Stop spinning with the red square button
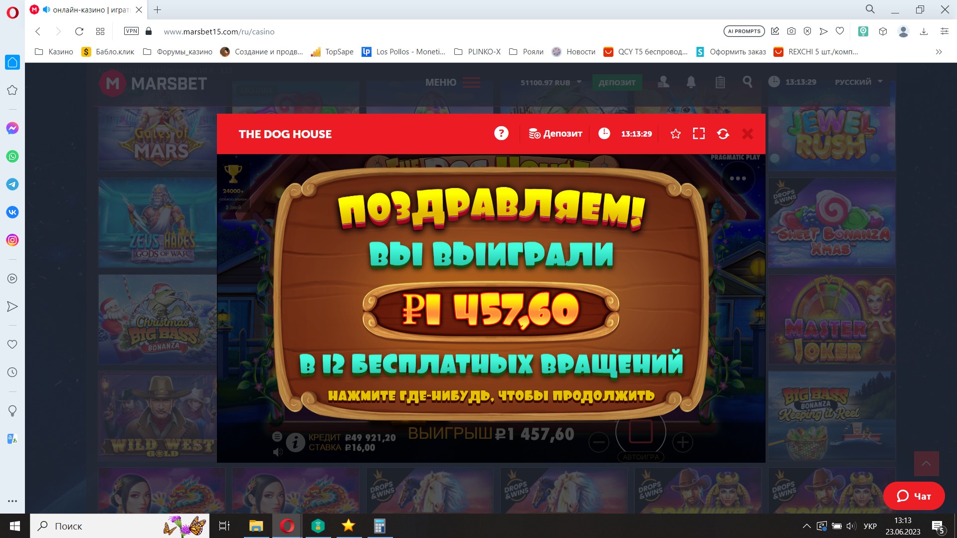 [641, 431]
